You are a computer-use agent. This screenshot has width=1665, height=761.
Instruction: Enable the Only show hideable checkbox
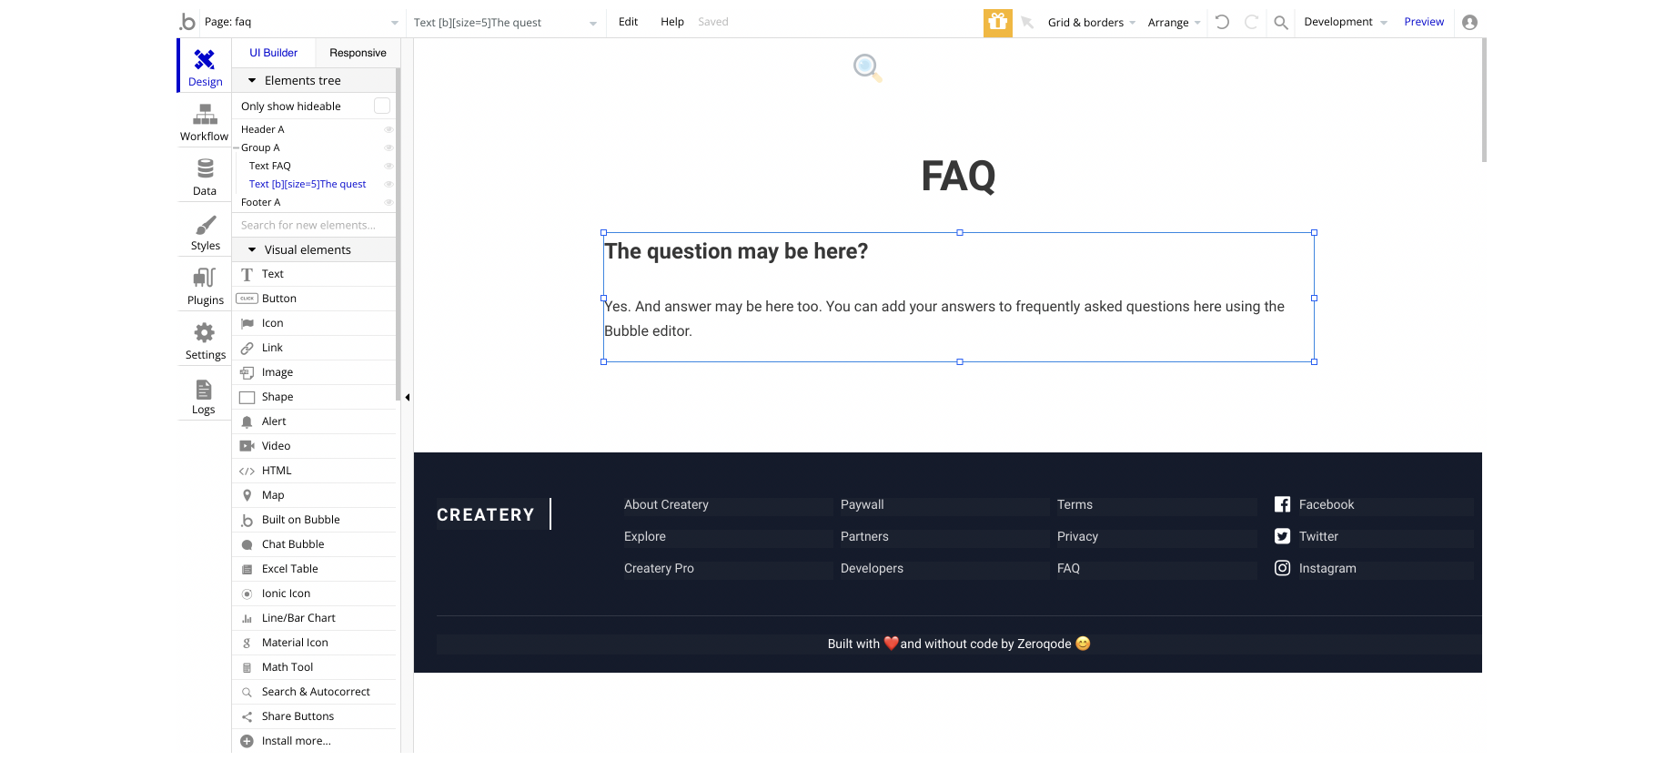tap(382, 106)
